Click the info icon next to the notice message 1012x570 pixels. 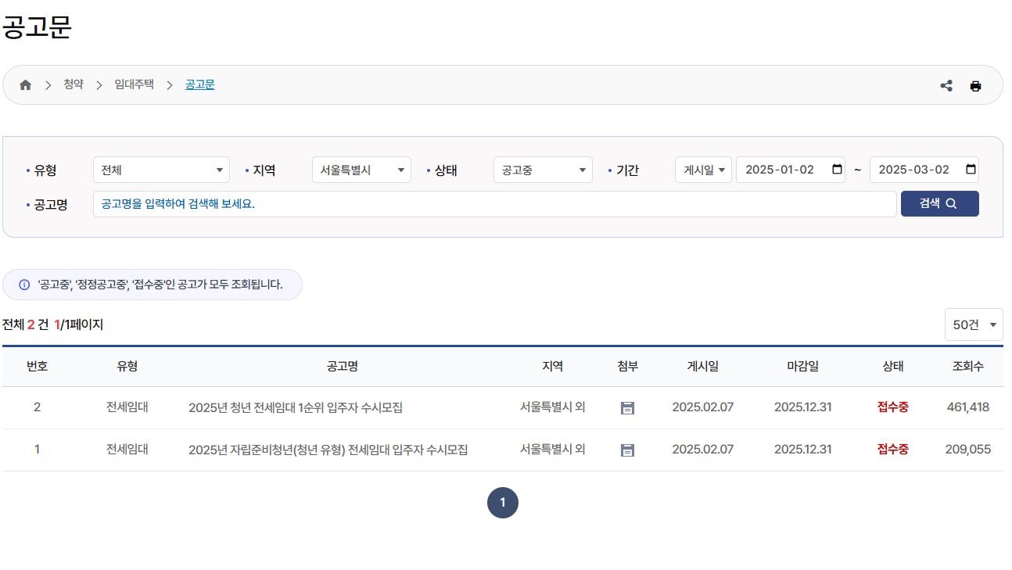point(23,285)
